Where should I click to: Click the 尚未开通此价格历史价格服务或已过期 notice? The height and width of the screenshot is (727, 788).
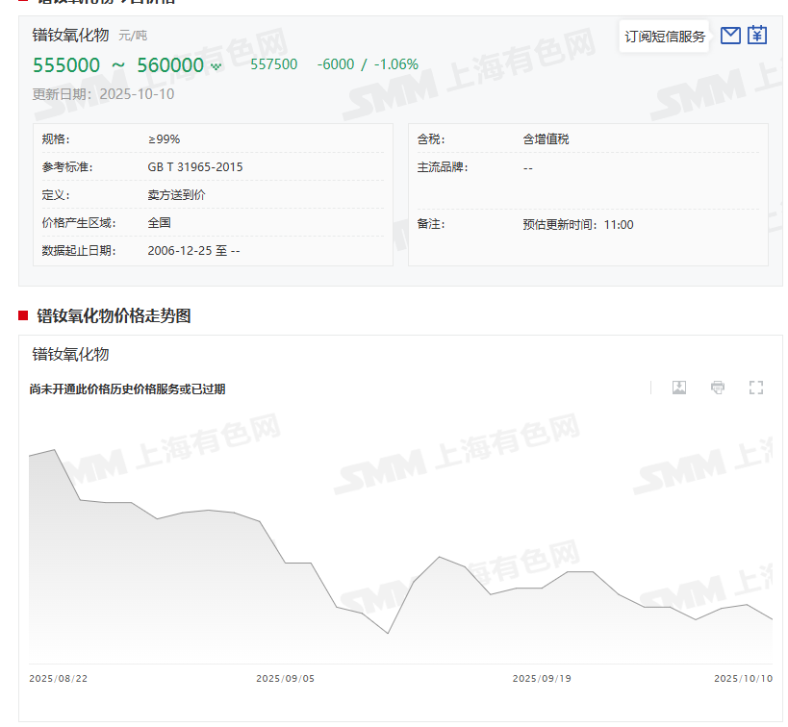[127, 389]
